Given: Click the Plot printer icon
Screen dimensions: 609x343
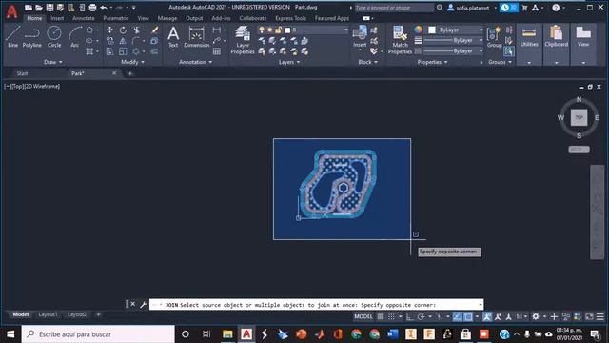Looking at the screenshot, I should pyautogui.click(x=92, y=8).
